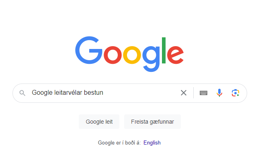Start voice search with the microphone
The height and width of the screenshot is (167, 258).
click(219, 93)
